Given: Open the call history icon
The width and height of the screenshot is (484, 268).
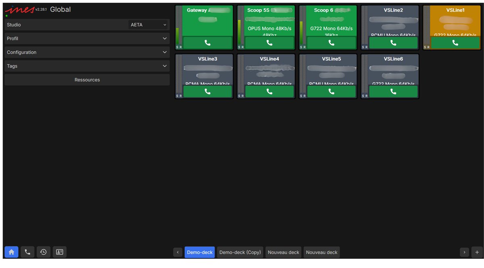Looking at the screenshot, I should 44,252.
